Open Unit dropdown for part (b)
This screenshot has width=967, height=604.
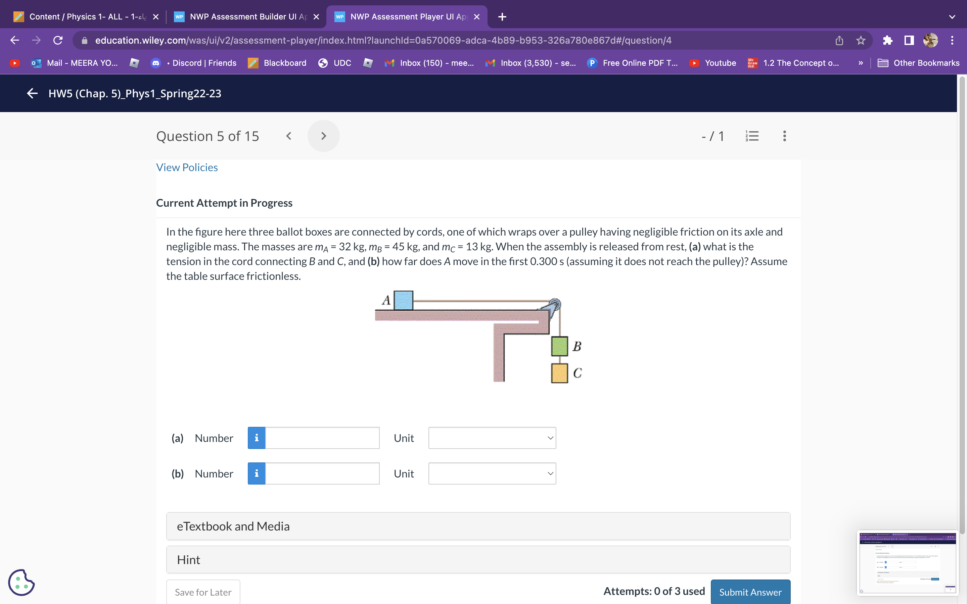pyautogui.click(x=492, y=473)
